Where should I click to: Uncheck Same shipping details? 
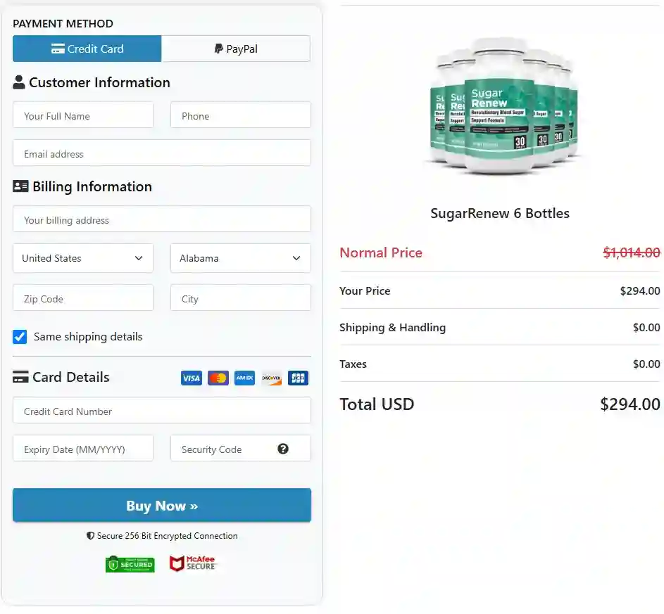(20, 337)
